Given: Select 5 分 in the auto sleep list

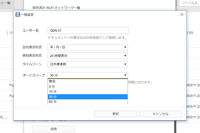Looking at the screenshot, I should point(88,86).
